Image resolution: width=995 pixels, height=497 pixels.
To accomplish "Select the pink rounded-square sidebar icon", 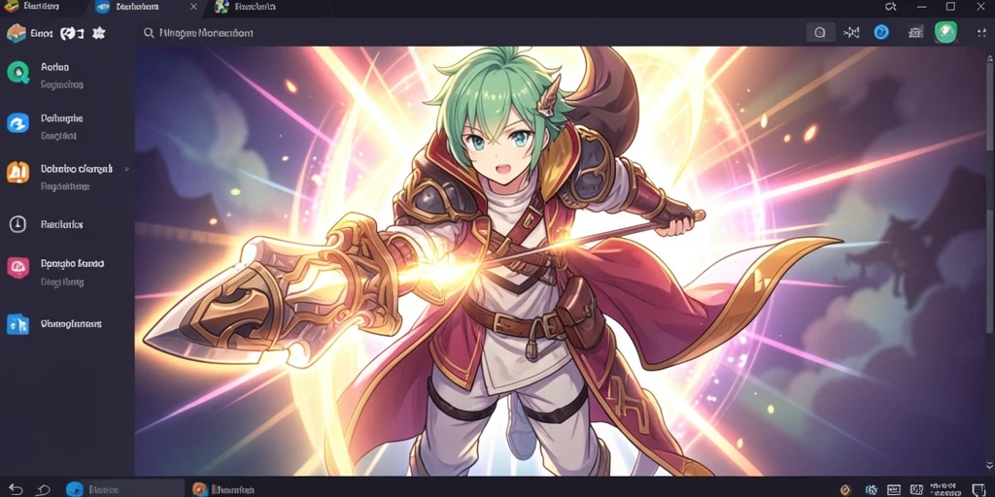I will (17, 268).
